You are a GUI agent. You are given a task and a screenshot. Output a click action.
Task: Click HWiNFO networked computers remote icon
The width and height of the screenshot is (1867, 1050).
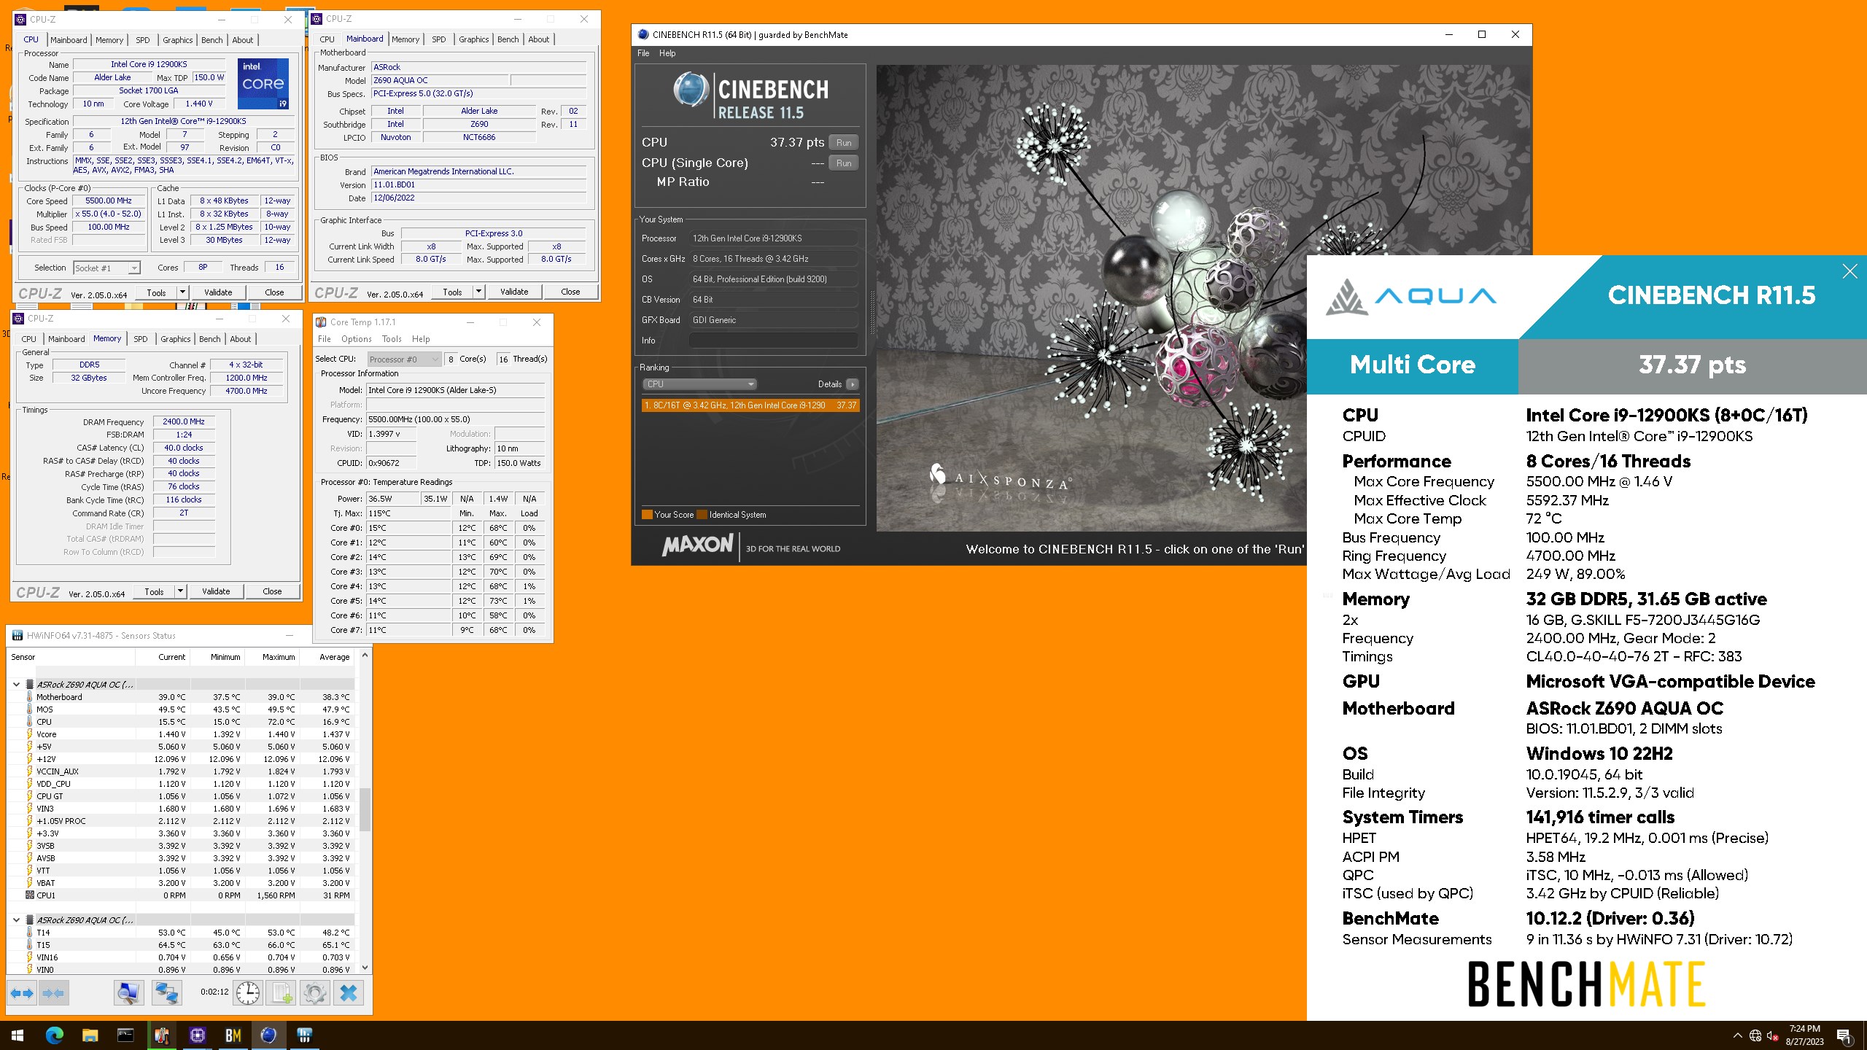[x=166, y=993]
